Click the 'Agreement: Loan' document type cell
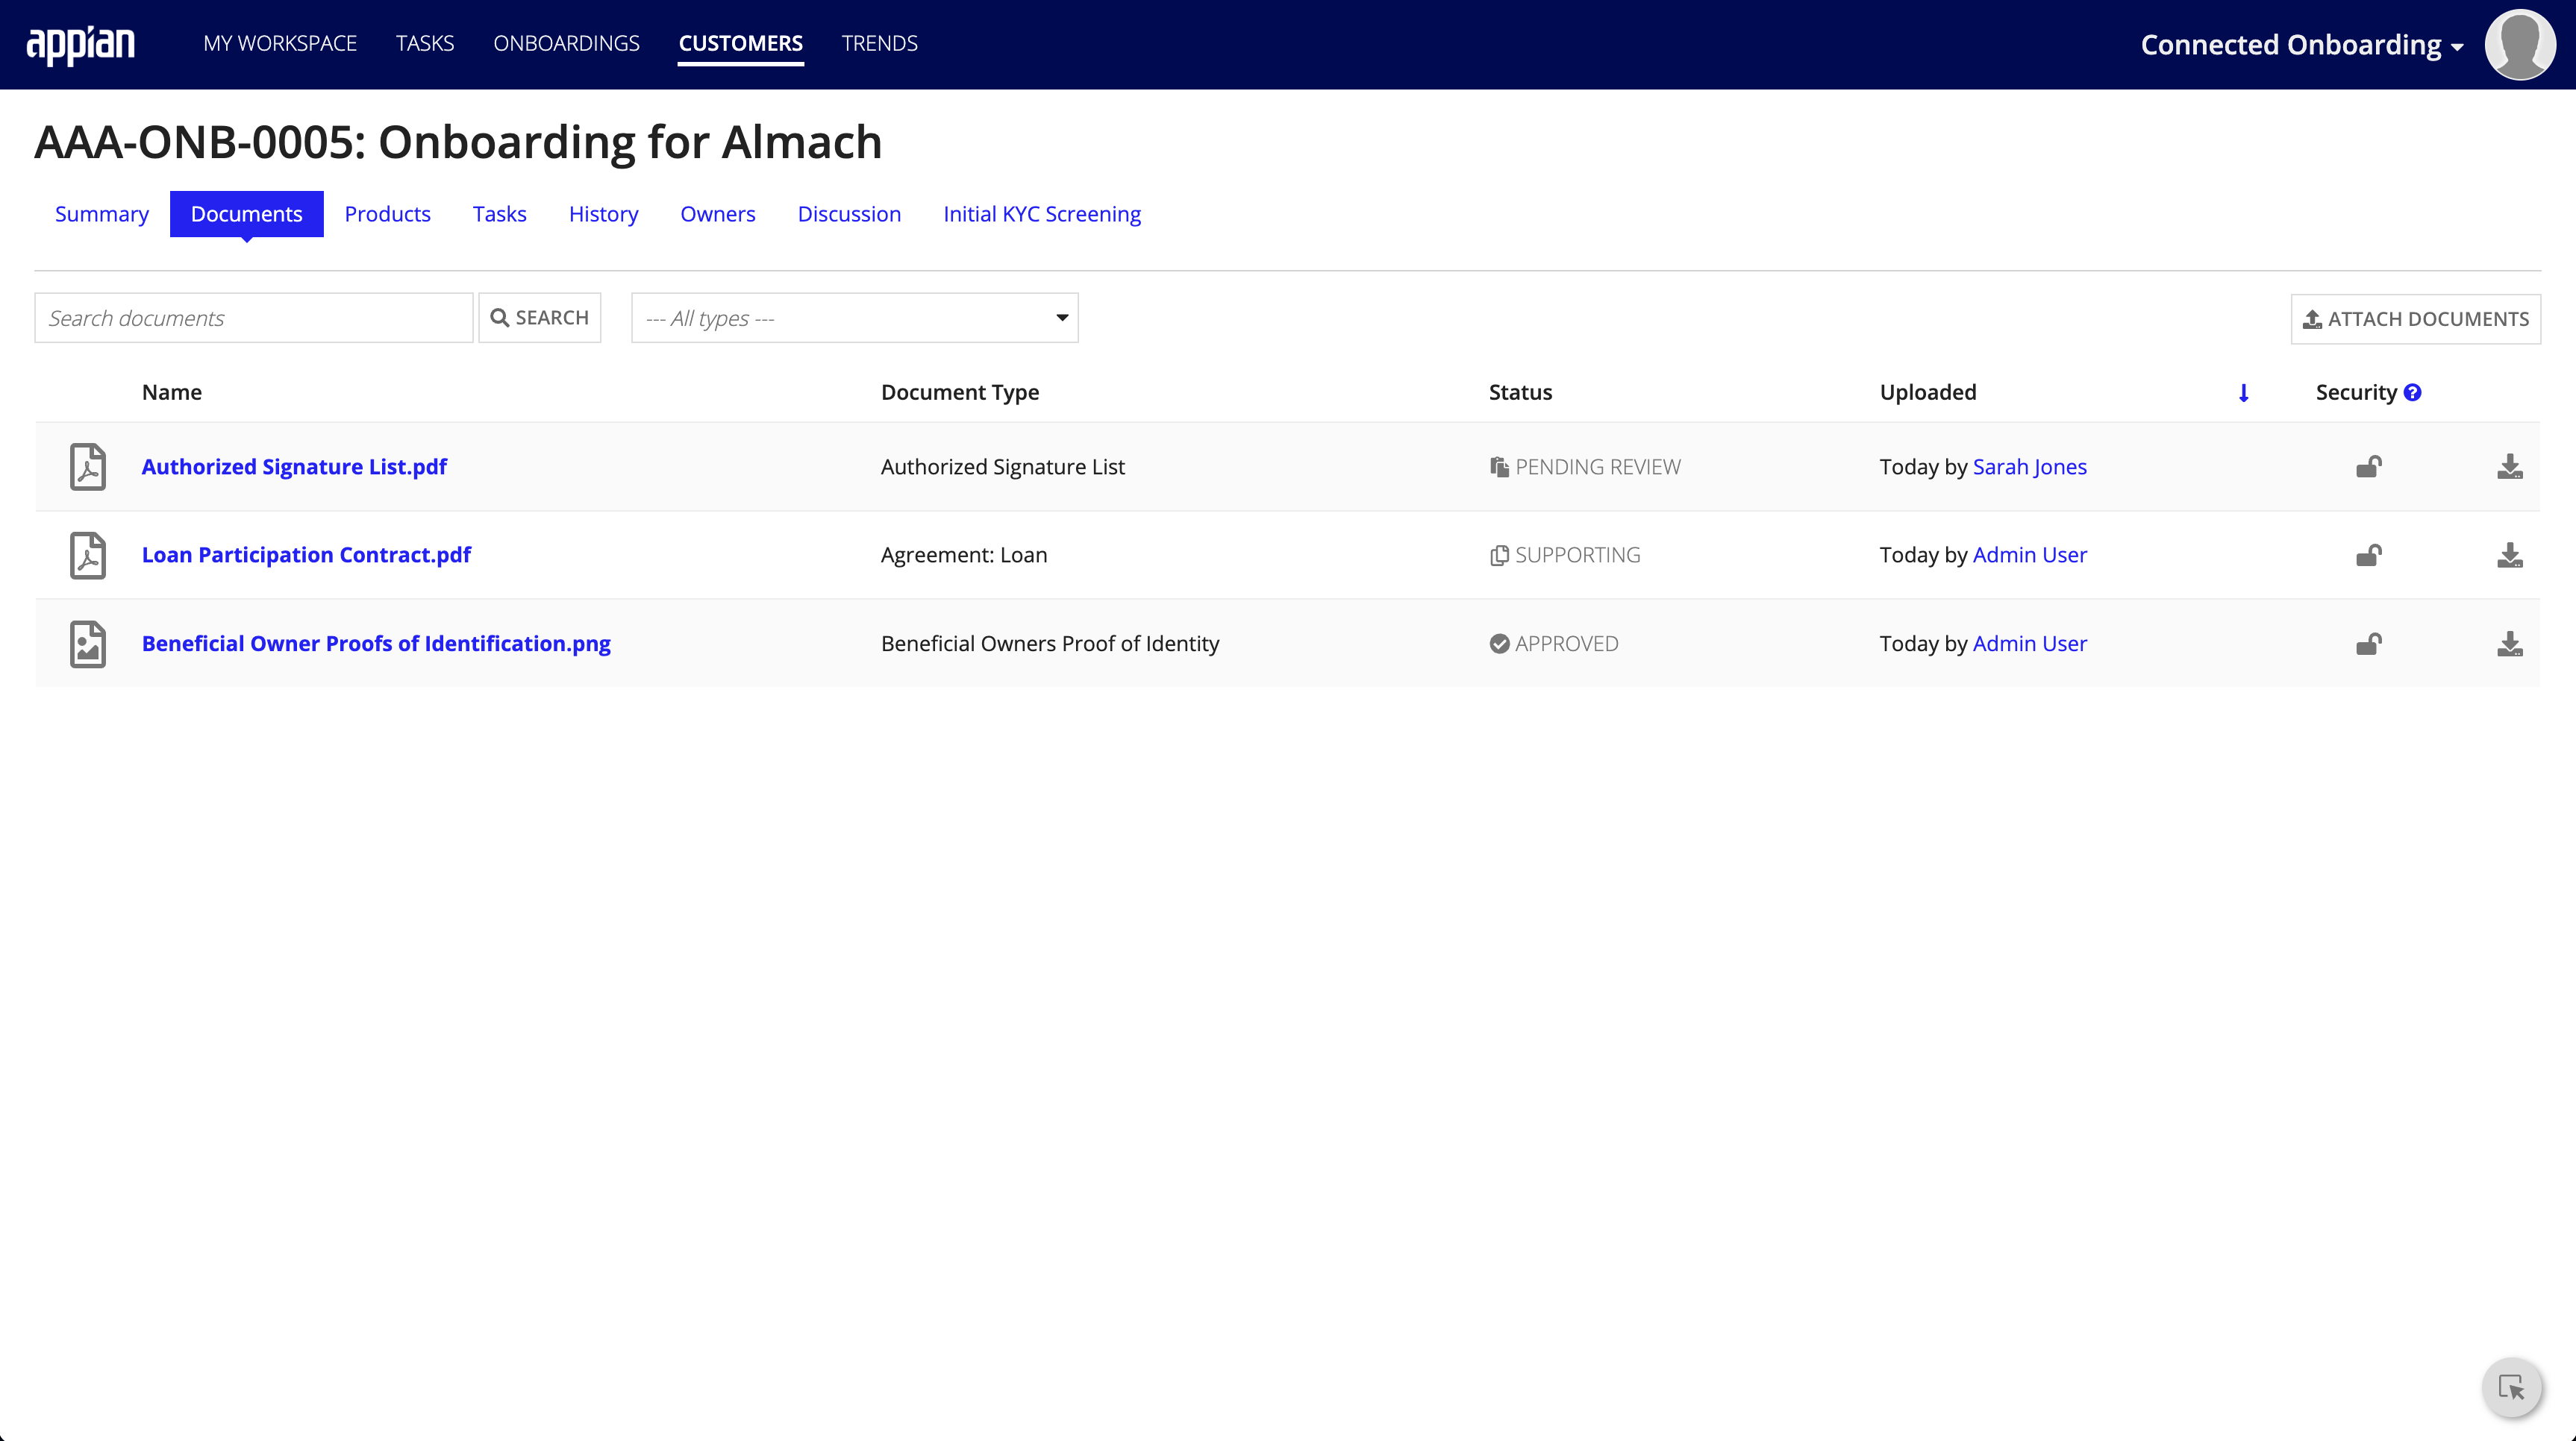Viewport: 2576px width, 1441px height. [x=964, y=555]
